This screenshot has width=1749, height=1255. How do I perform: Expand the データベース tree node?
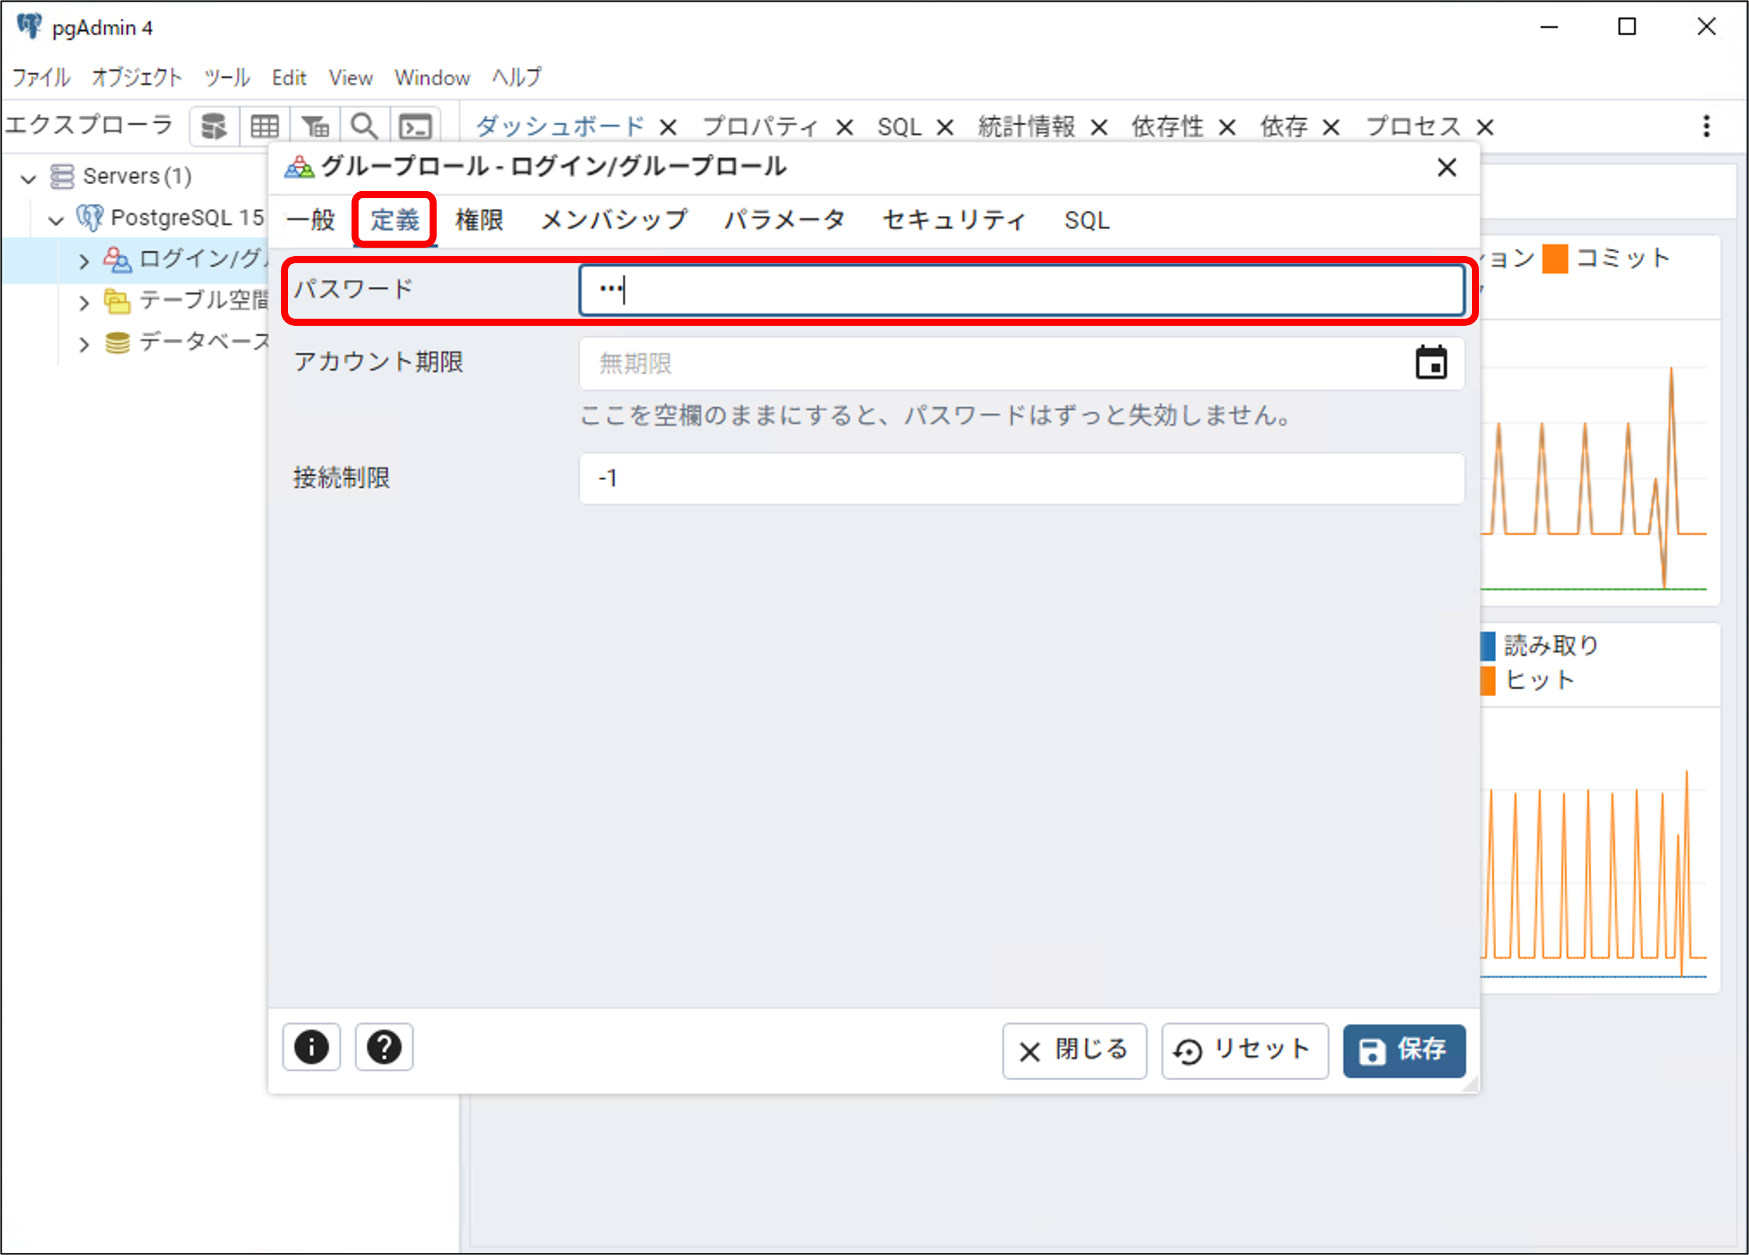84,344
